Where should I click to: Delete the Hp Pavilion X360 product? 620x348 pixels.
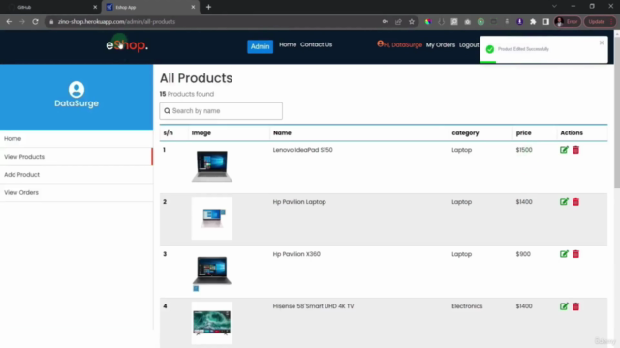point(576,254)
